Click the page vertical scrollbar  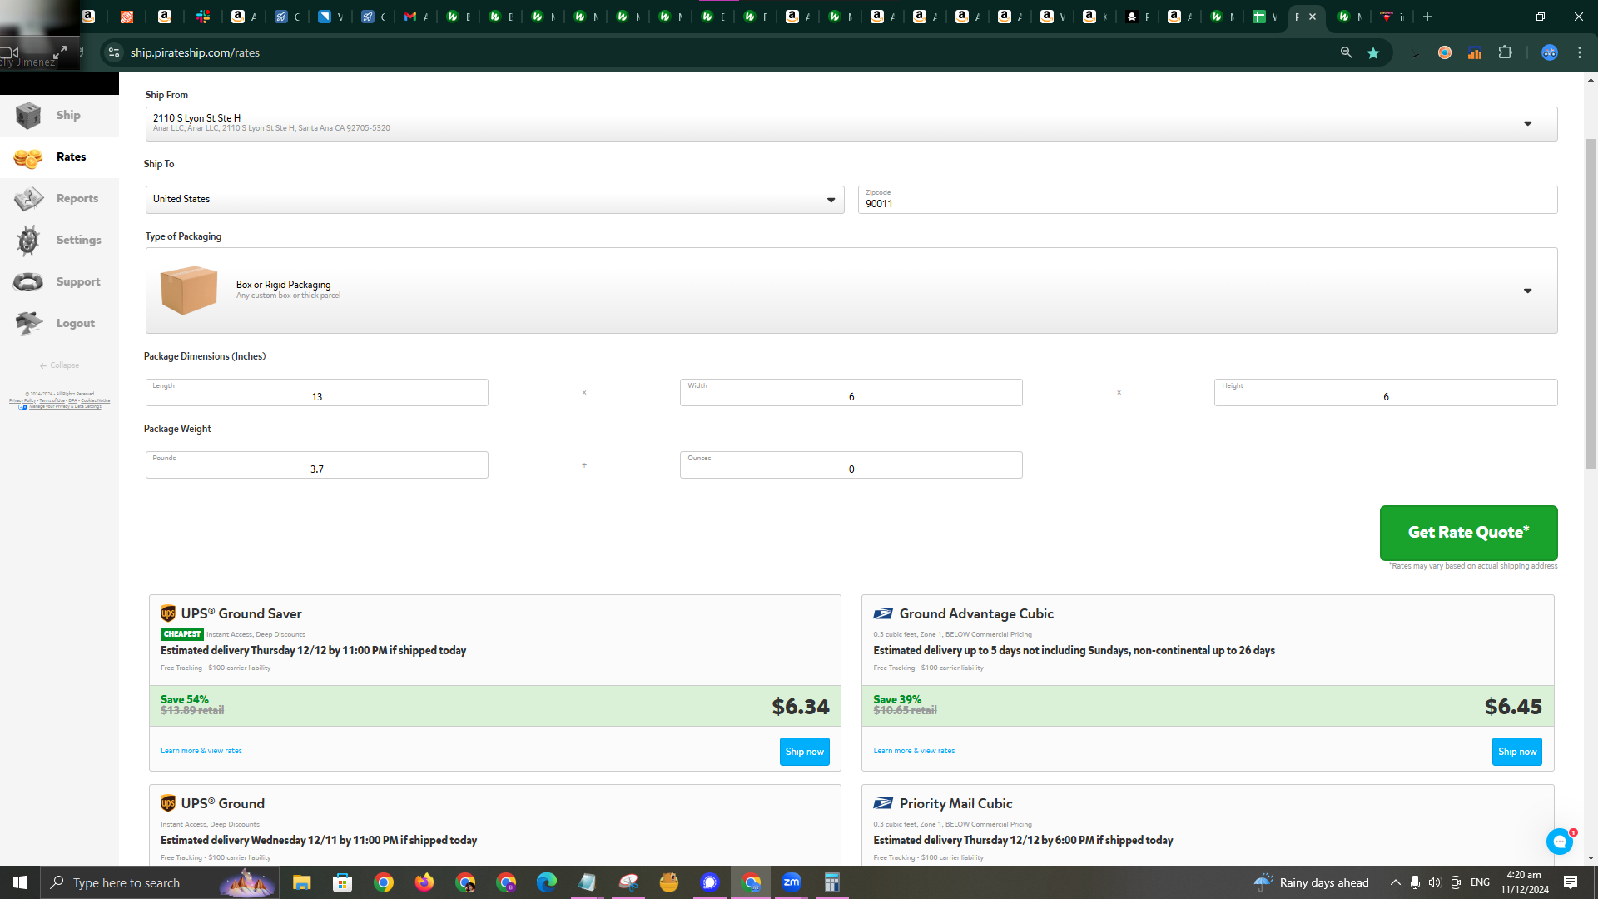[x=1591, y=304]
